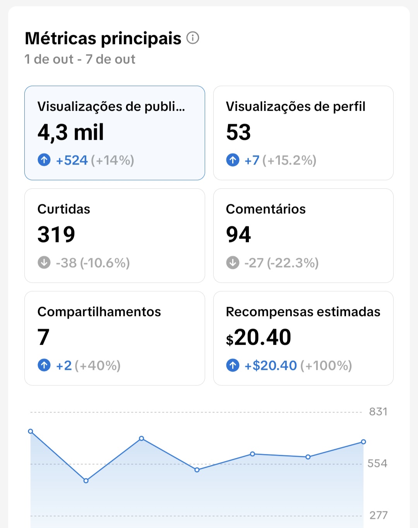Show the Recompensas estimadas card

click(x=303, y=338)
